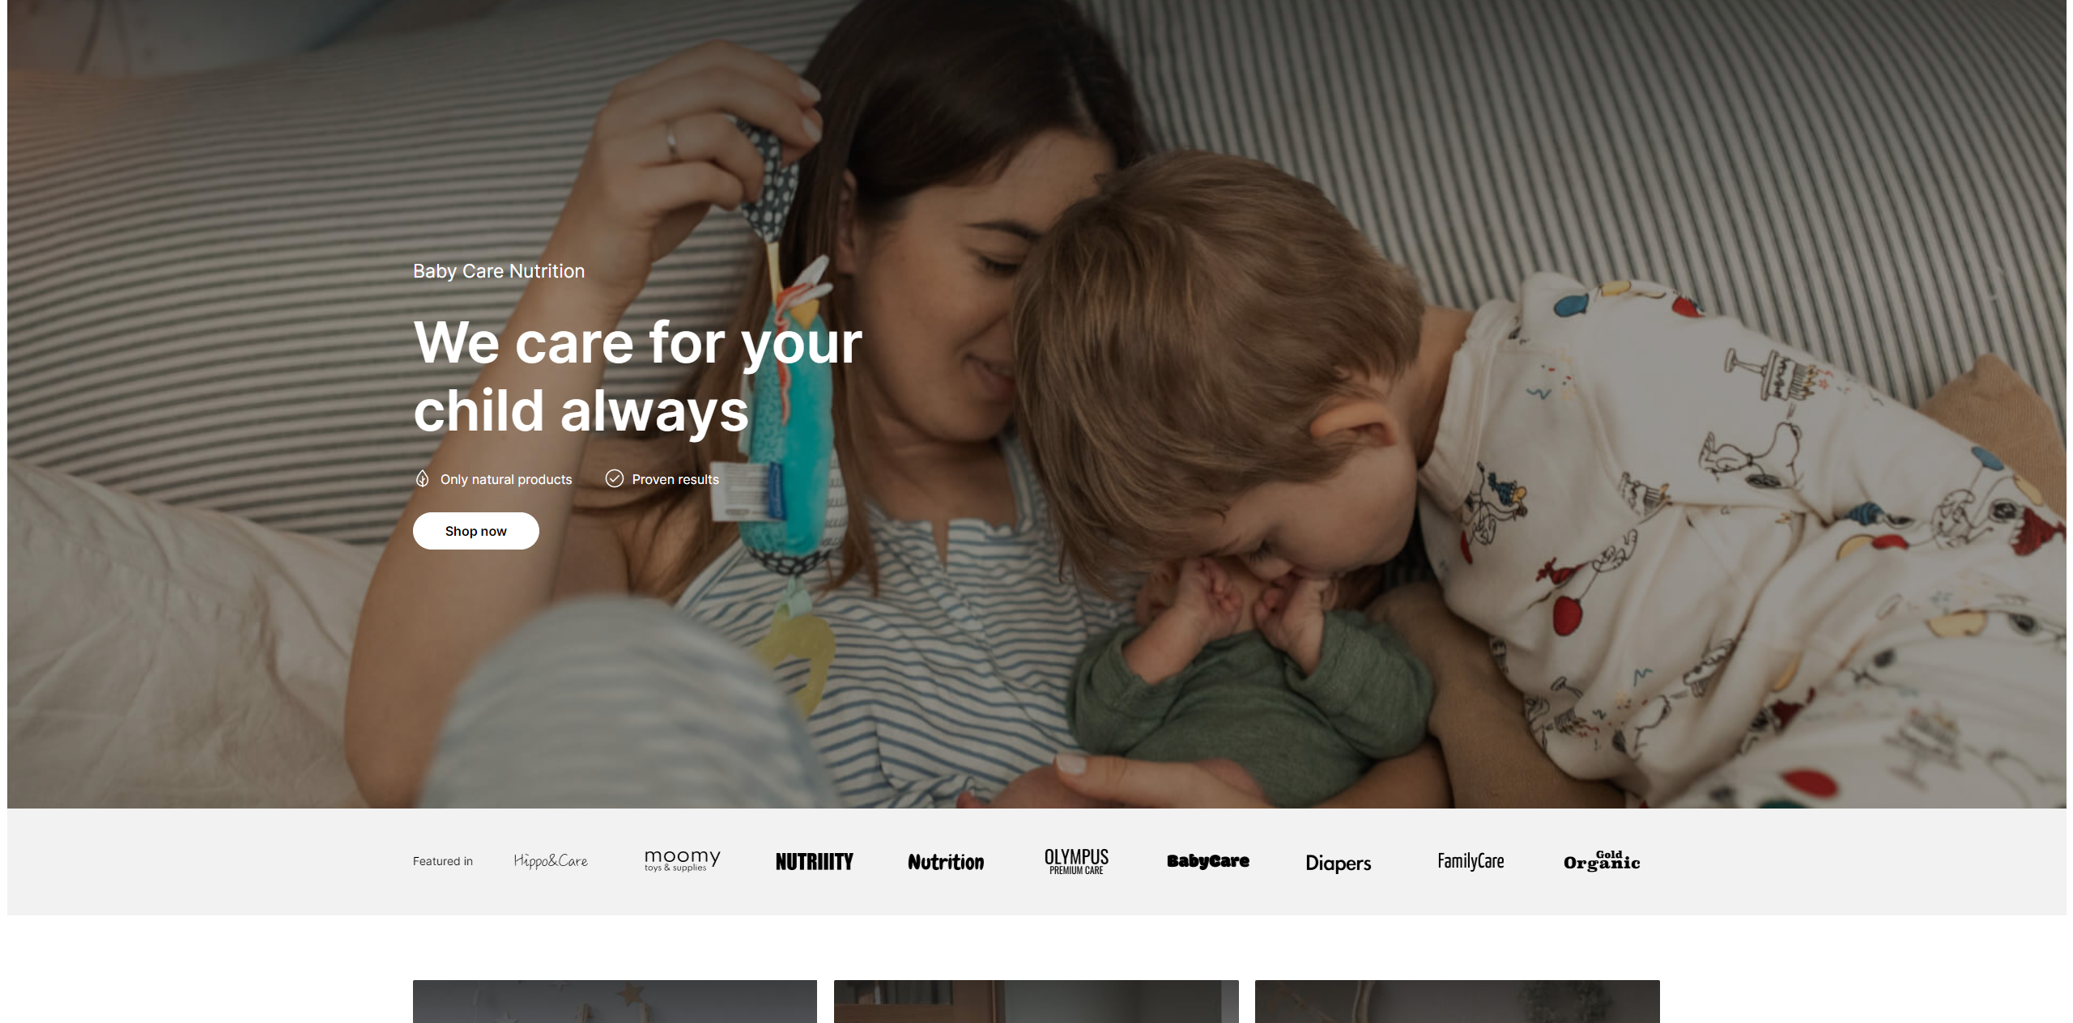The image size is (2073, 1023).
Task: Click the Baby Care Nutrition subtitle
Action: (499, 271)
